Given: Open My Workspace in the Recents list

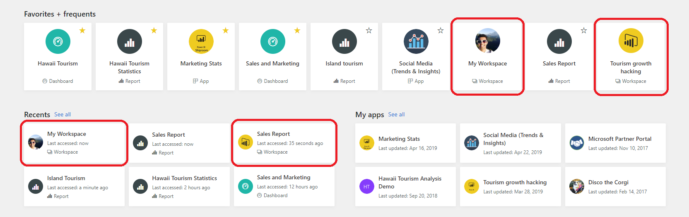Looking at the screenshot, I should point(74,143).
